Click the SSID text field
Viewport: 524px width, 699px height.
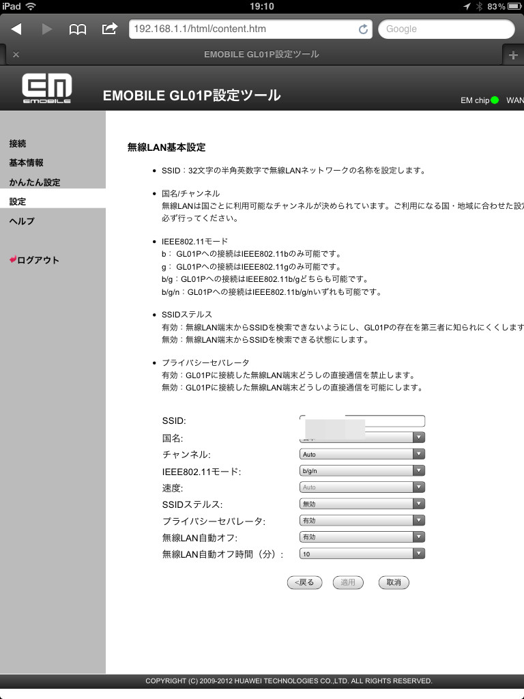click(362, 420)
